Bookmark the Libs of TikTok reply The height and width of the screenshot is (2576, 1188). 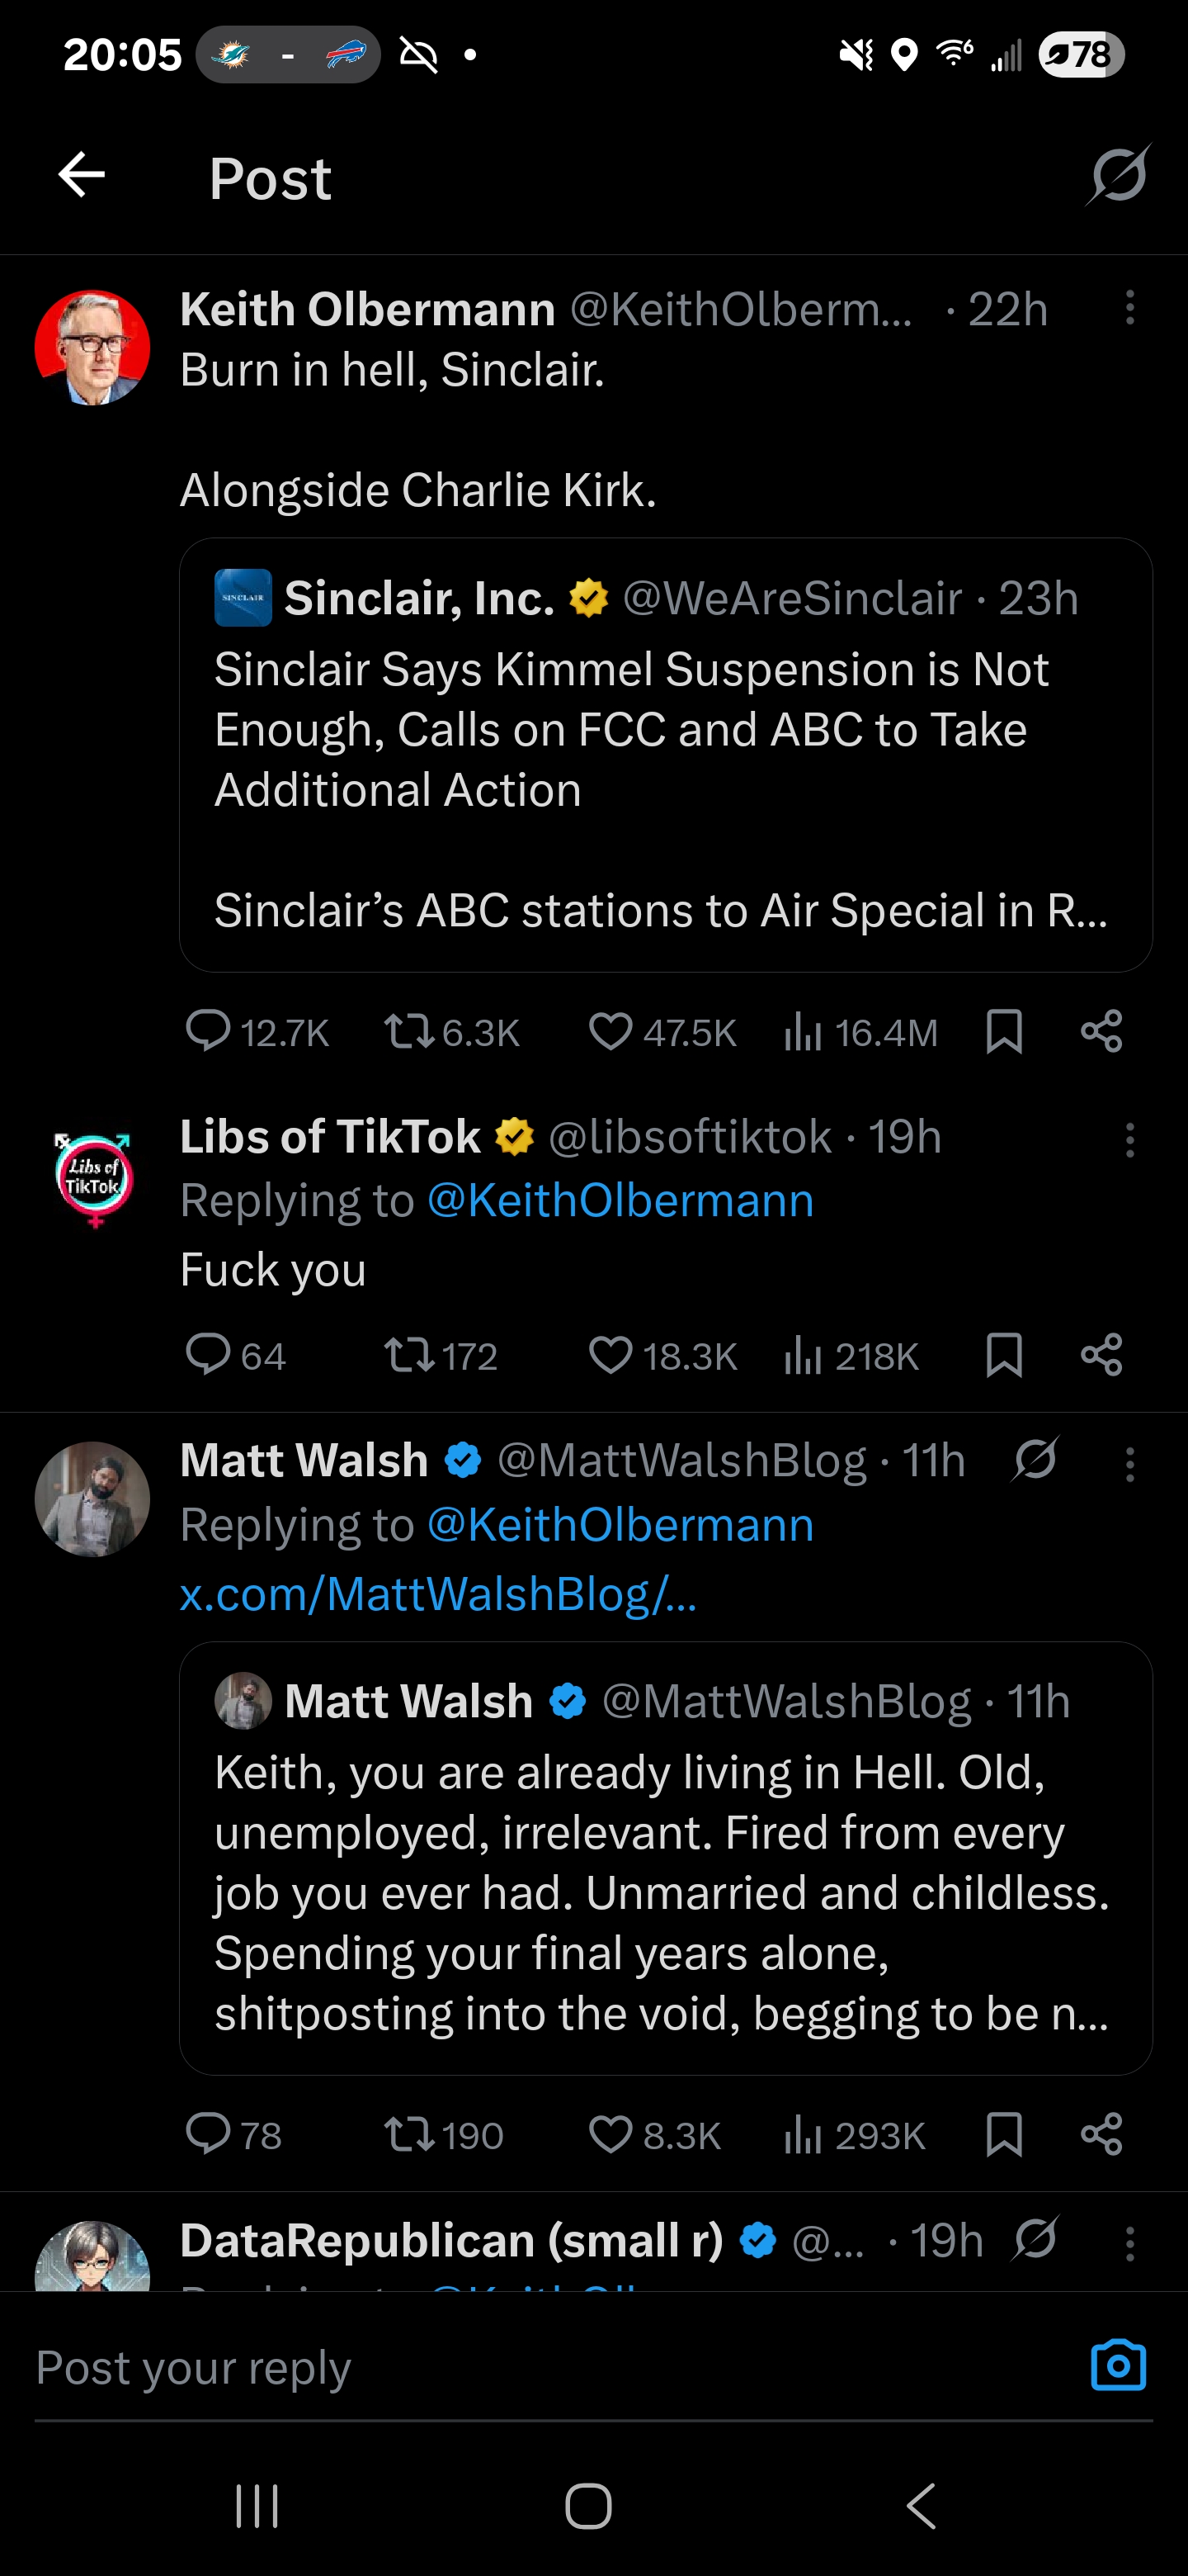pyautogui.click(x=1003, y=1356)
